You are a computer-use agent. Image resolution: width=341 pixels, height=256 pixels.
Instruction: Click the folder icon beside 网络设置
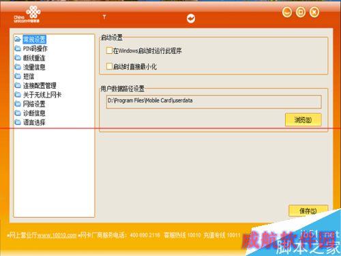18,104
